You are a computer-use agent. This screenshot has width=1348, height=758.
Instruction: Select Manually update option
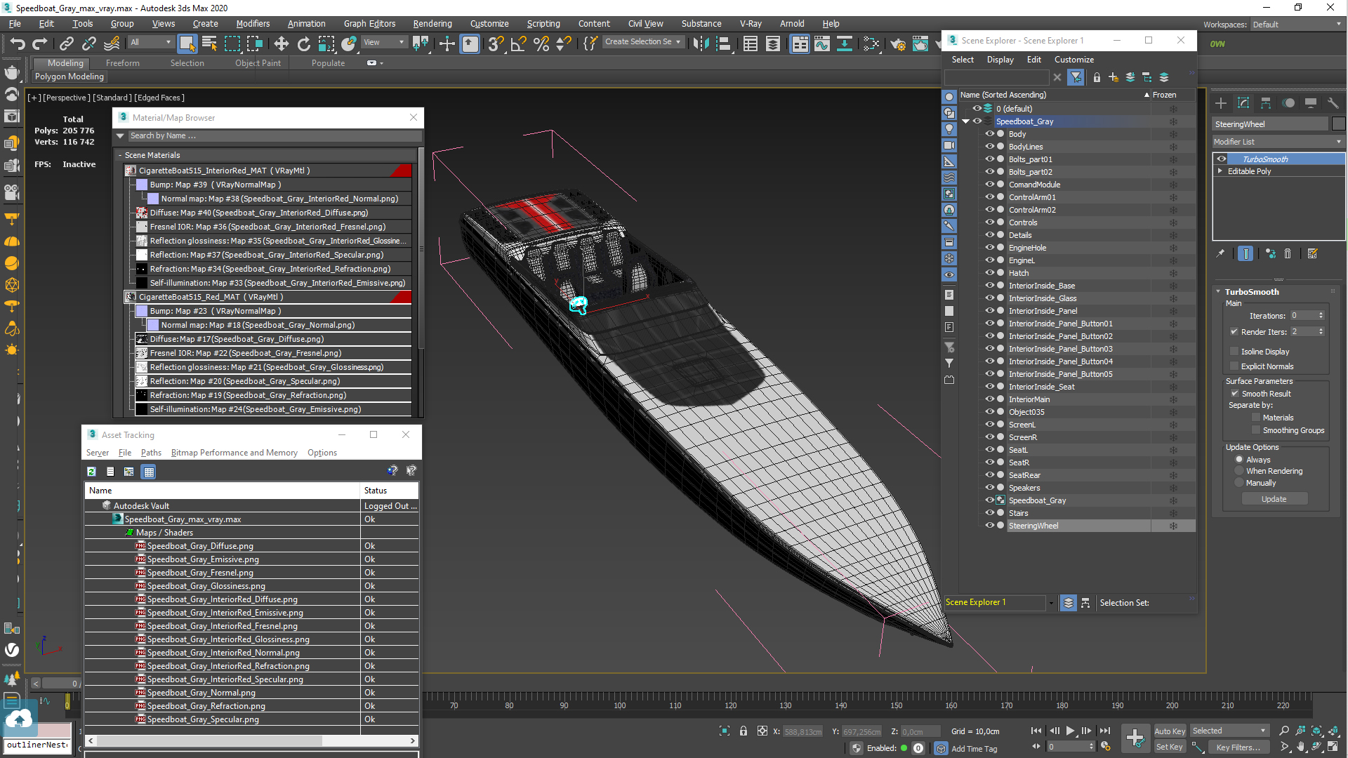pyautogui.click(x=1239, y=483)
